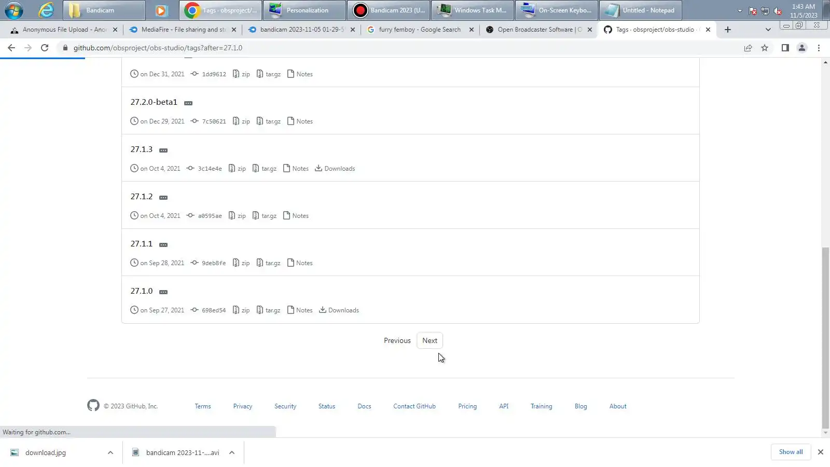Switch to Anonymous File Upload tab
Screen dimensions: 830x467
click(64, 30)
